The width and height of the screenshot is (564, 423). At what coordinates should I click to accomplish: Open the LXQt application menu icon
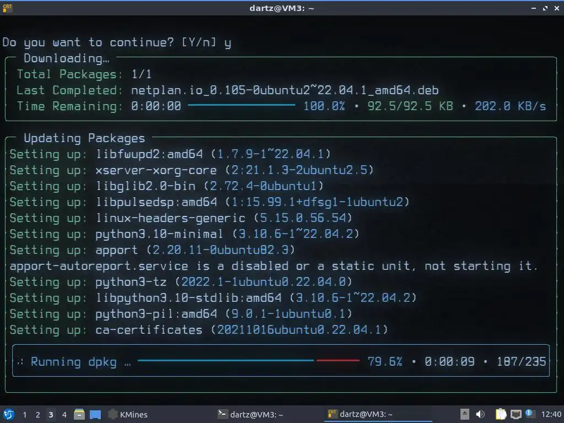[9, 414]
